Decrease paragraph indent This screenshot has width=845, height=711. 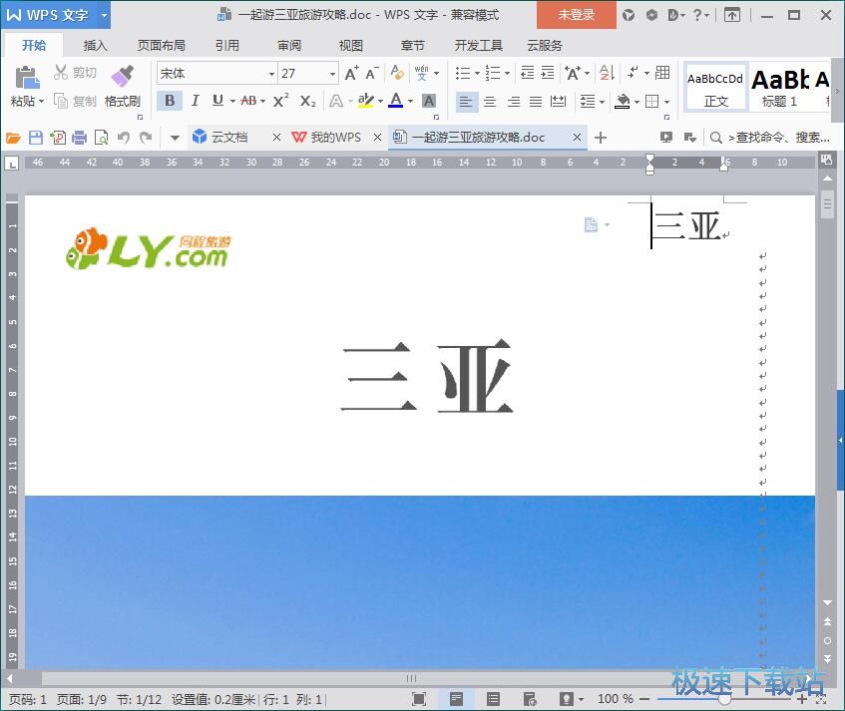pyautogui.click(x=527, y=72)
